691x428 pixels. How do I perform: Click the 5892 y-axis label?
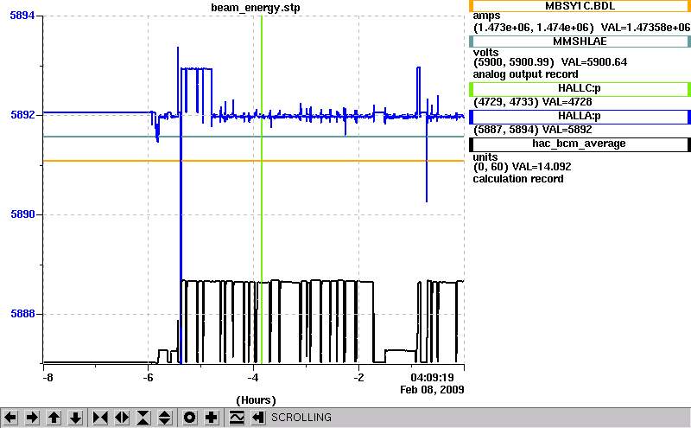click(22, 115)
